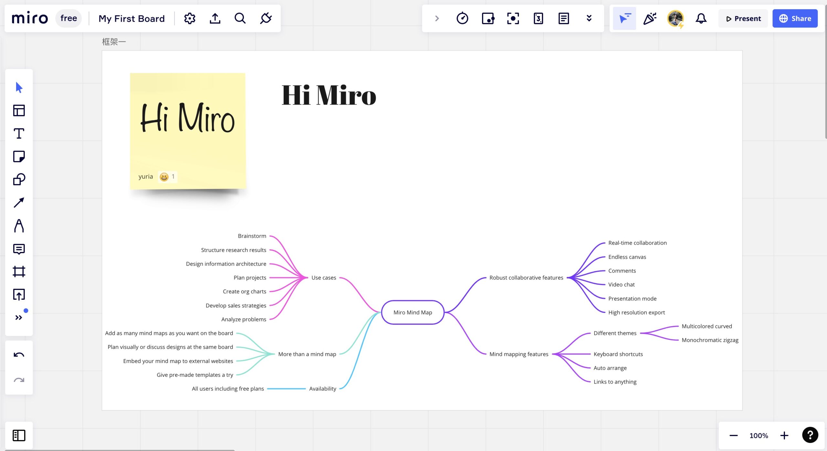Toggle the frames side panel
827x451 pixels.
point(19,435)
